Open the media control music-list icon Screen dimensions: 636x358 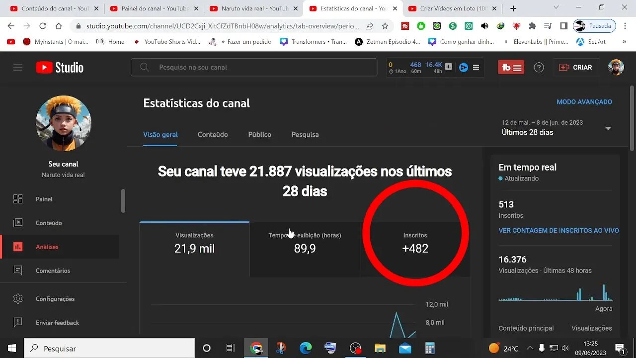point(548,26)
